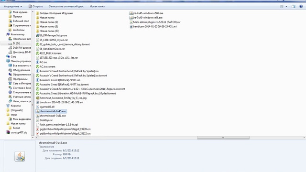Select игры folder in sidebar
The image size is (306, 172).
point(14,115)
